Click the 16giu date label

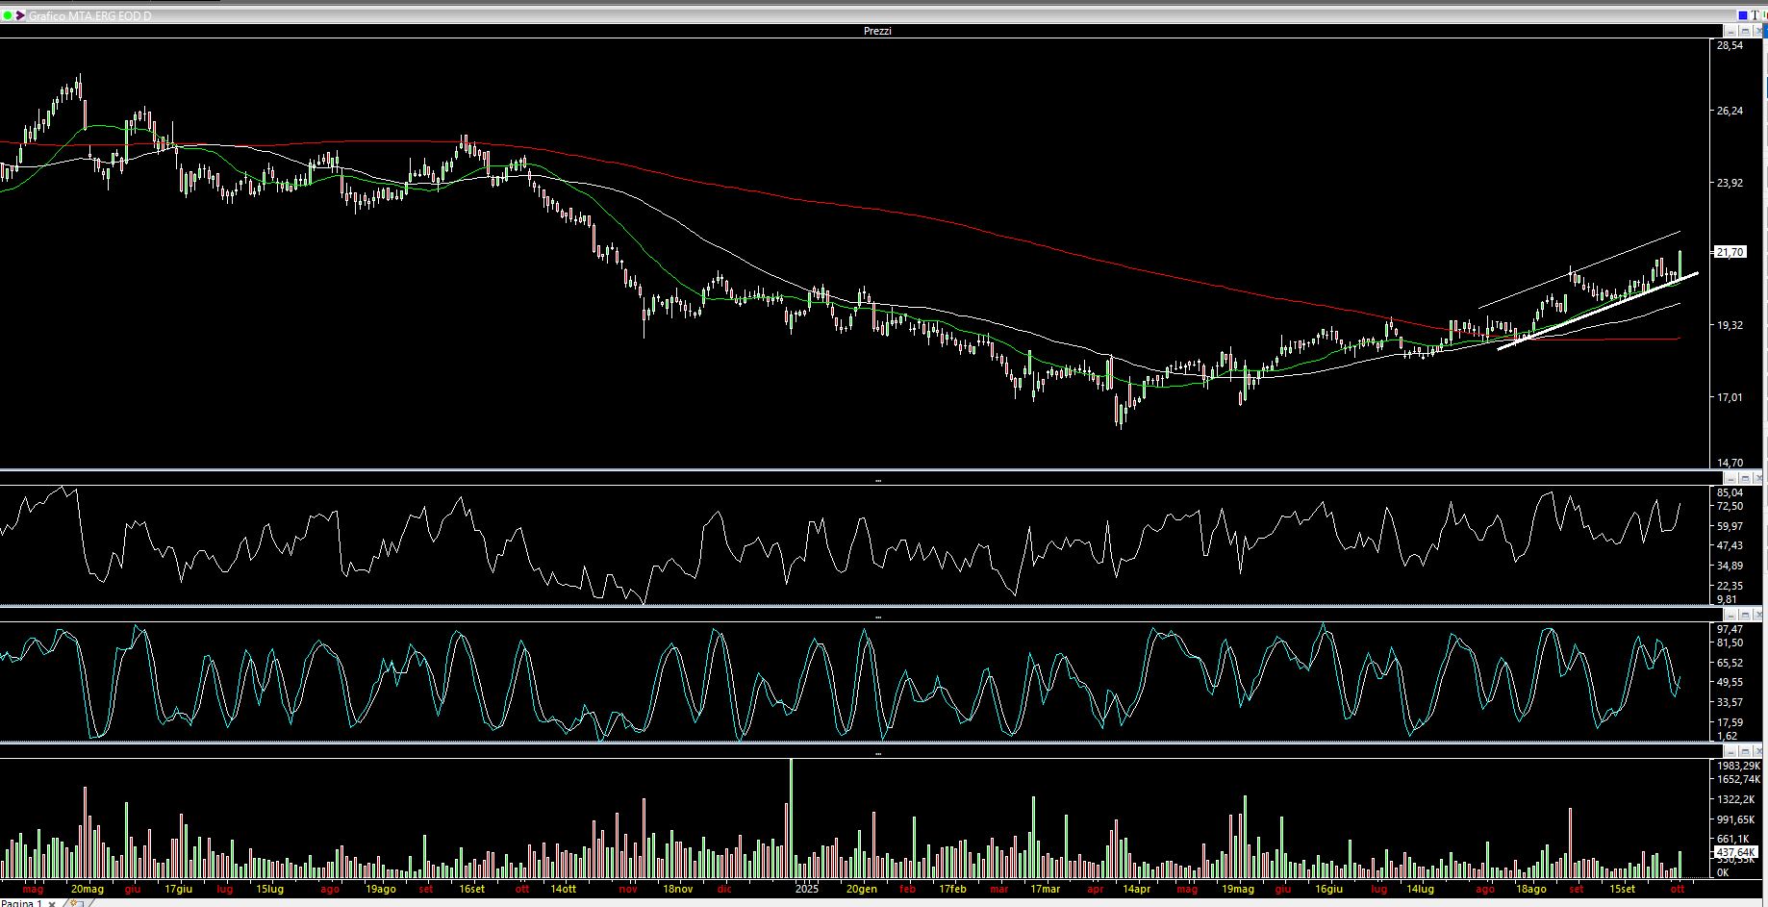tap(1328, 889)
